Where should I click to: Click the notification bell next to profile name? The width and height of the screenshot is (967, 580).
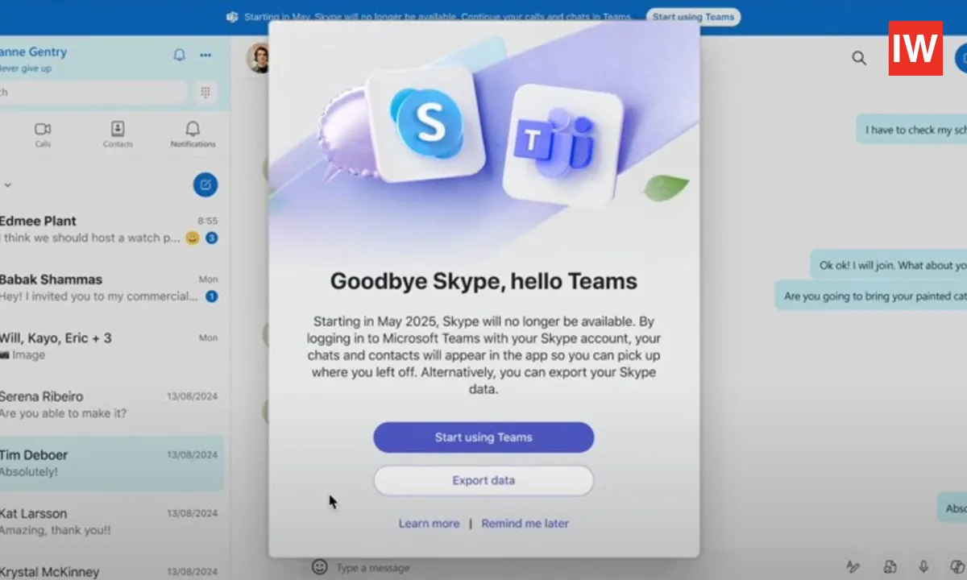click(180, 55)
